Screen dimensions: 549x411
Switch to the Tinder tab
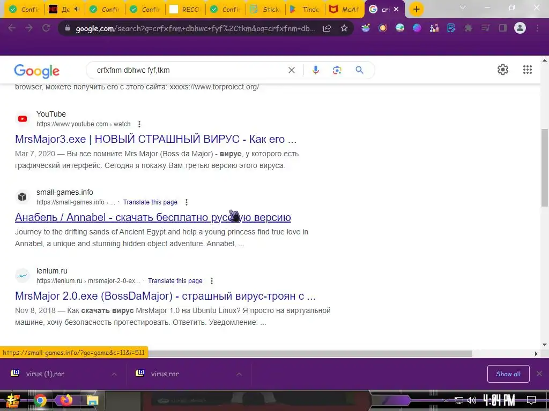point(305,10)
